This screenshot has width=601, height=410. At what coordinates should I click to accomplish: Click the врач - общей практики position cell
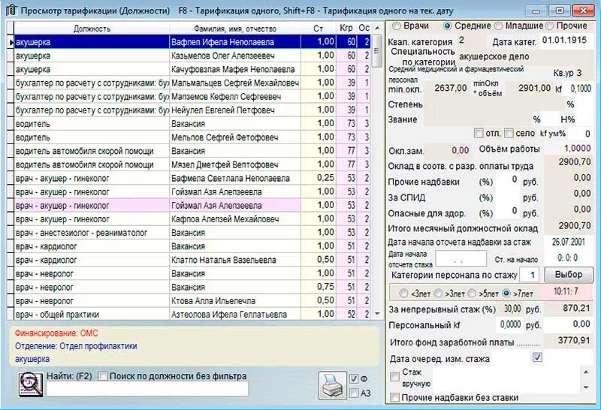point(92,314)
